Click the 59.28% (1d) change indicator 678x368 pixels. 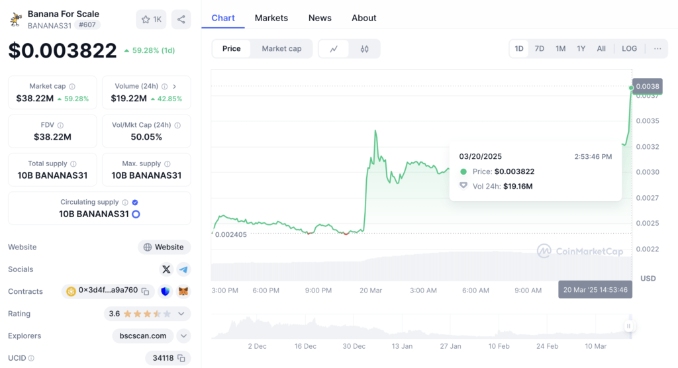150,50
